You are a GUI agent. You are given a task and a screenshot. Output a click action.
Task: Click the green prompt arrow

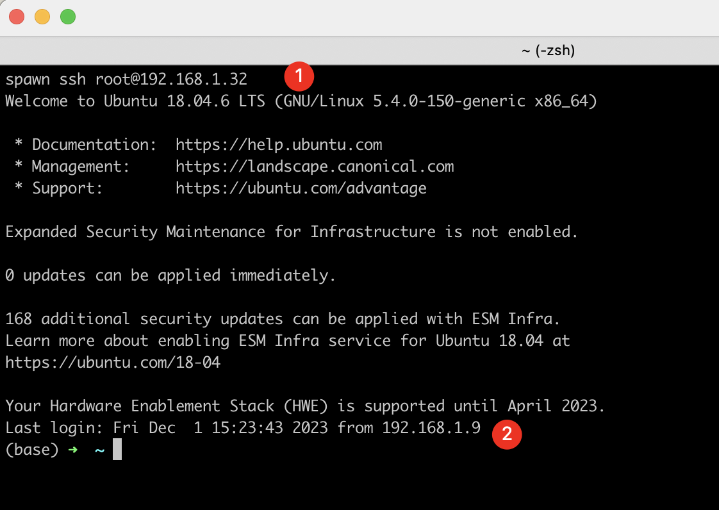click(x=73, y=450)
